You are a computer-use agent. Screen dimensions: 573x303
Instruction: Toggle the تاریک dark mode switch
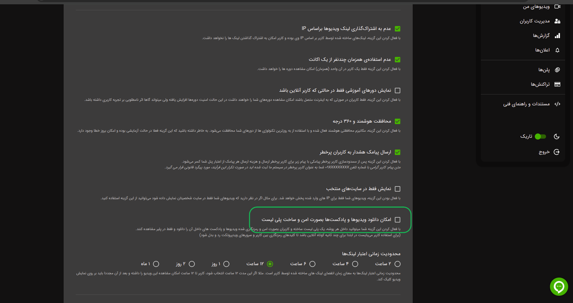point(541,137)
